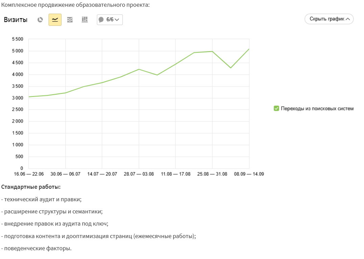Image resolution: width=364 pixels, height=259 pixels.
Task: Uncheck the green Переходы из поисковых систем checkbox
Action: click(x=276, y=108)
